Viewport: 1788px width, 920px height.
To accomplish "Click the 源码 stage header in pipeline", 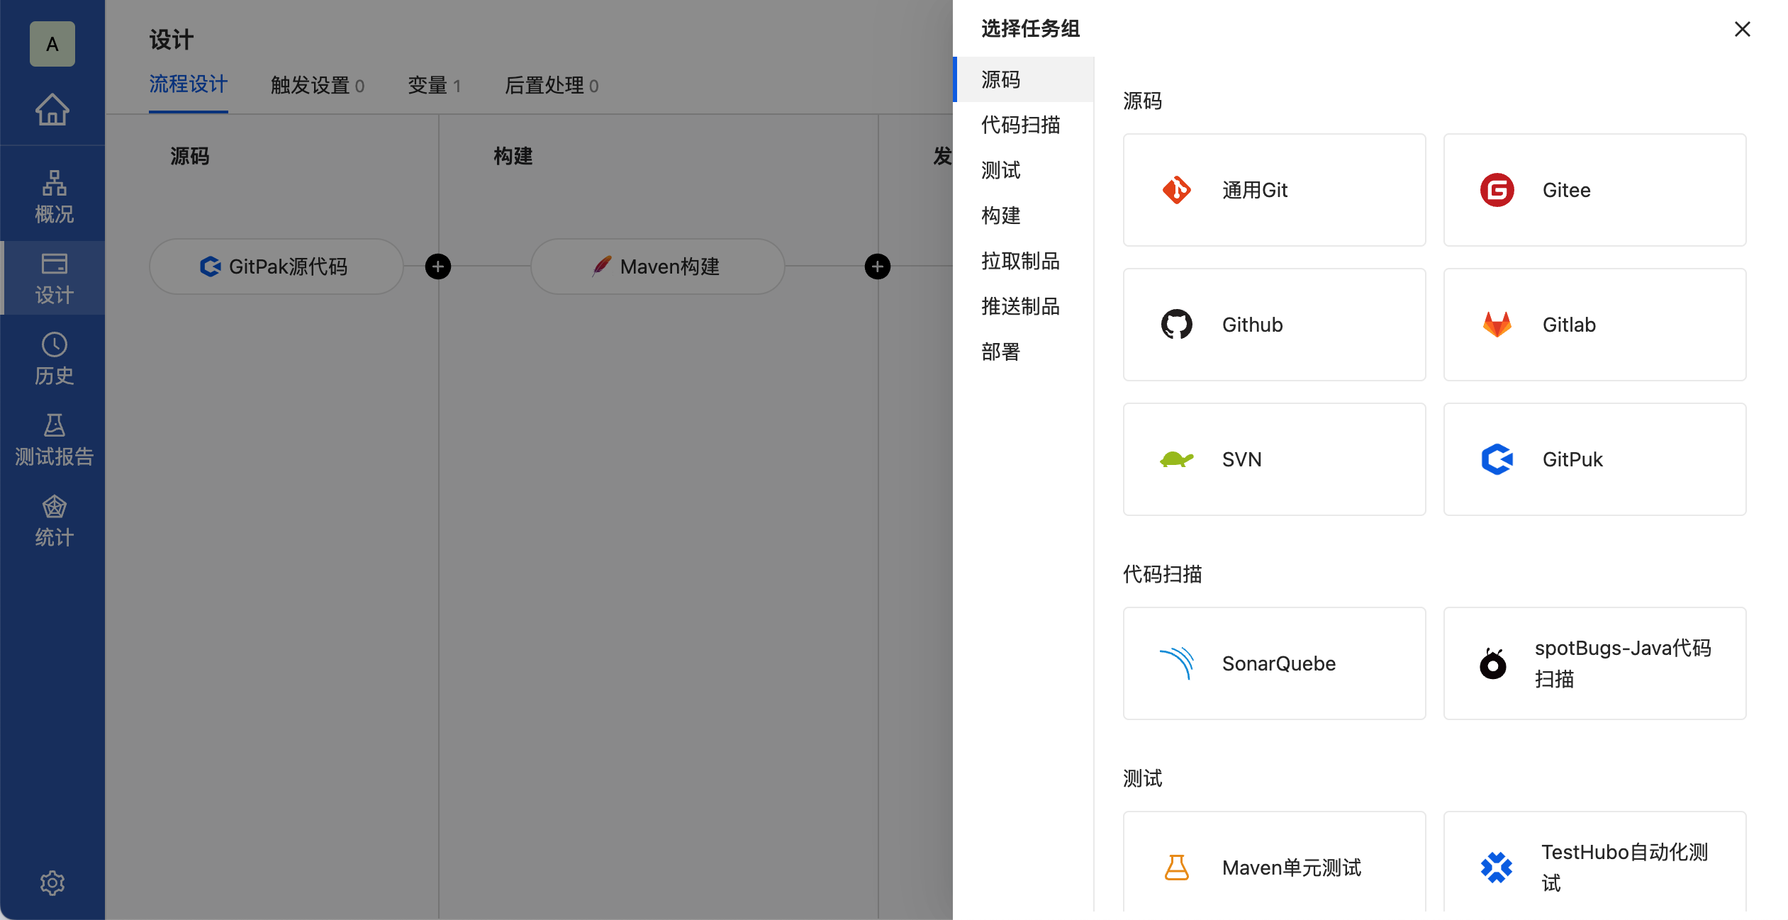I will tap(190, 156).
